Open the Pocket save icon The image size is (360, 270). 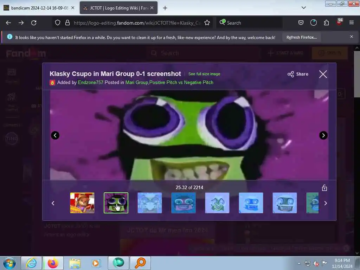point(301,23)
